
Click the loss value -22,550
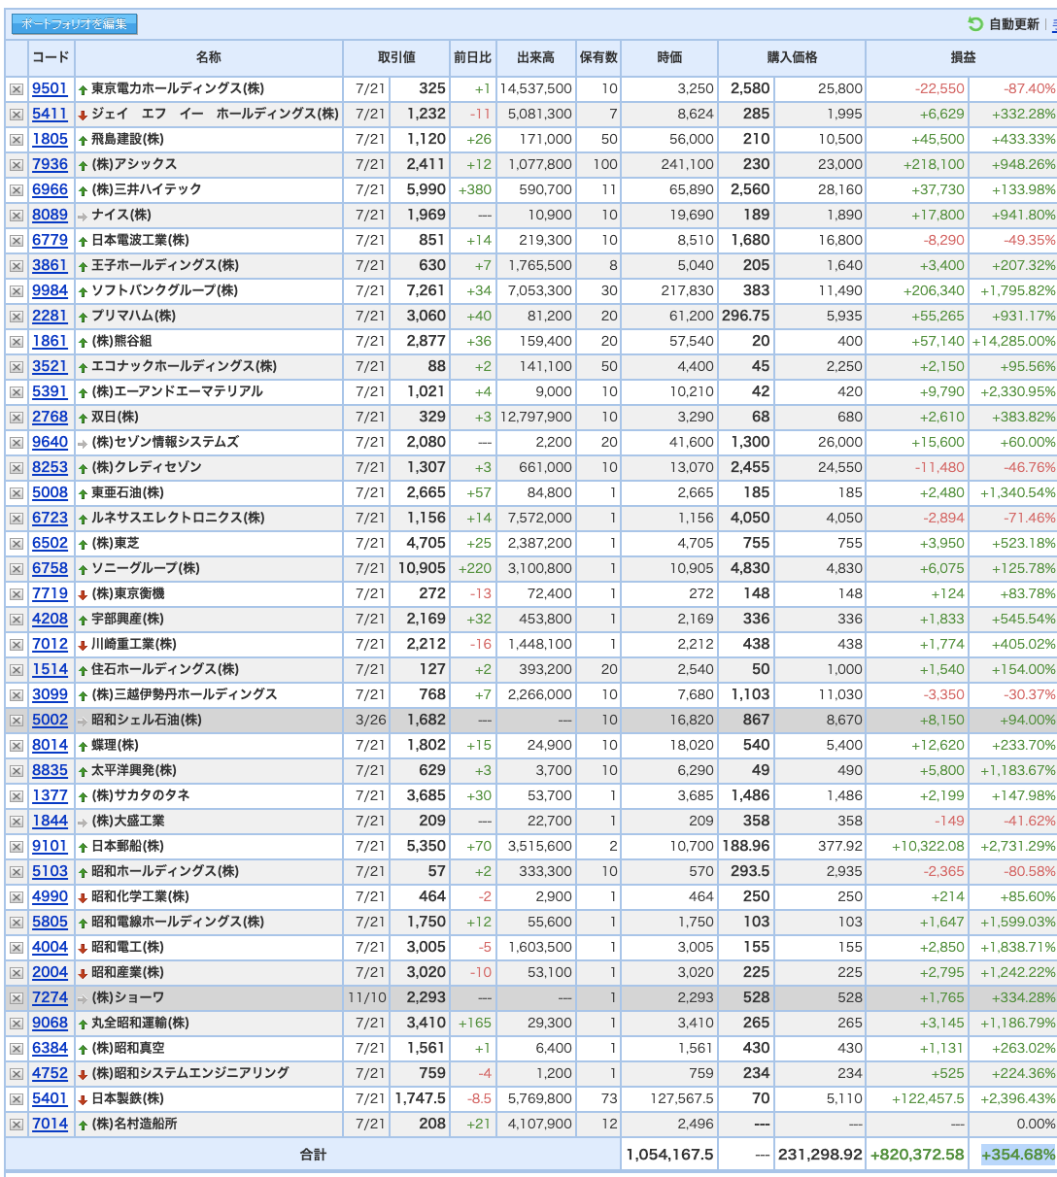[939, 88]
